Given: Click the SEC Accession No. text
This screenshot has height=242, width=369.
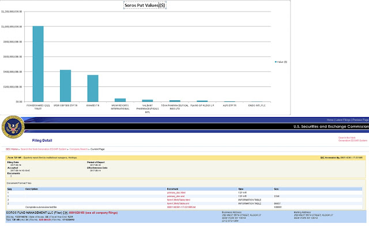Looking at the screenshot, I should (341, 157).
